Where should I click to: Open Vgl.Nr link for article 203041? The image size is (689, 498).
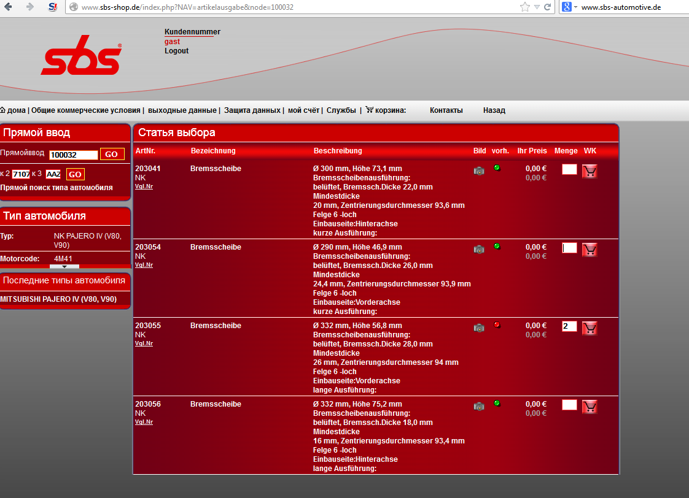144,186
